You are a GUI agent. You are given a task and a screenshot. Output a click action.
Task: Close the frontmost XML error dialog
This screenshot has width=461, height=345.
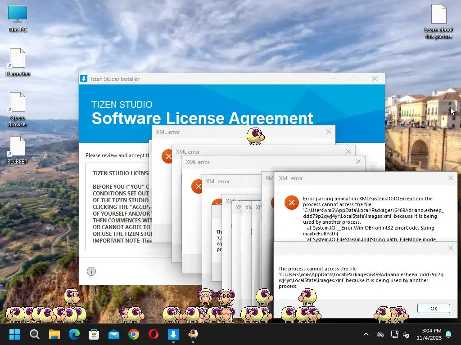450,178
